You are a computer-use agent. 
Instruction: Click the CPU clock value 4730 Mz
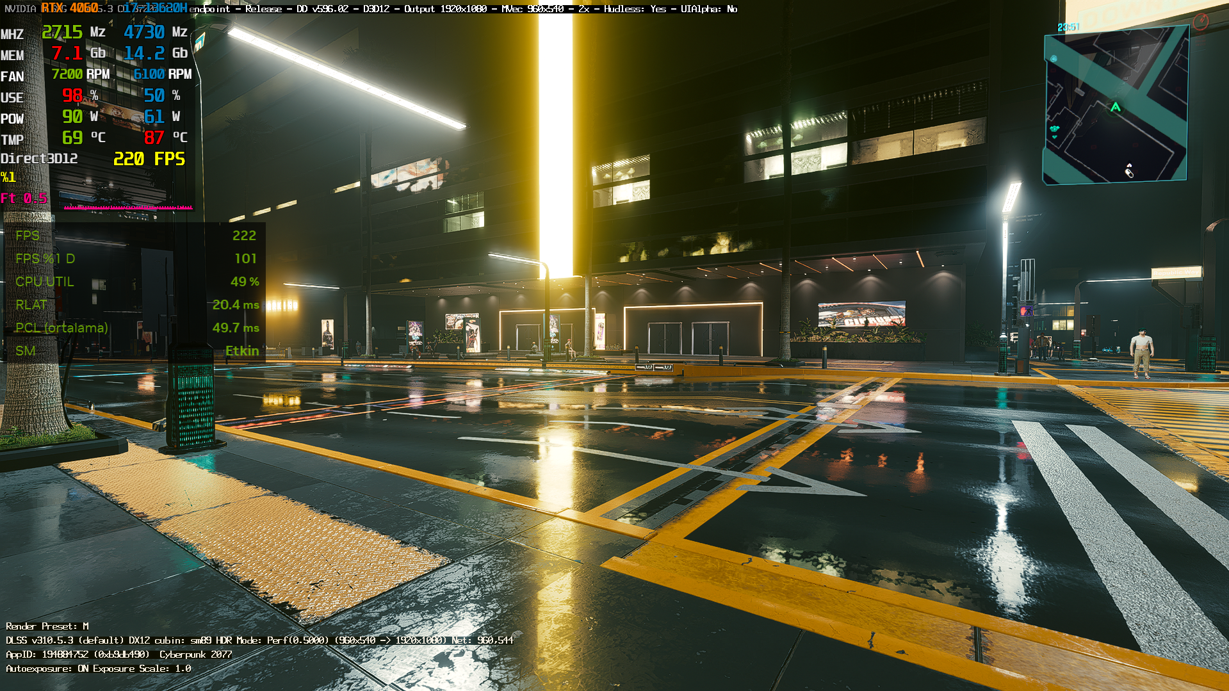(x=156, y=32)
